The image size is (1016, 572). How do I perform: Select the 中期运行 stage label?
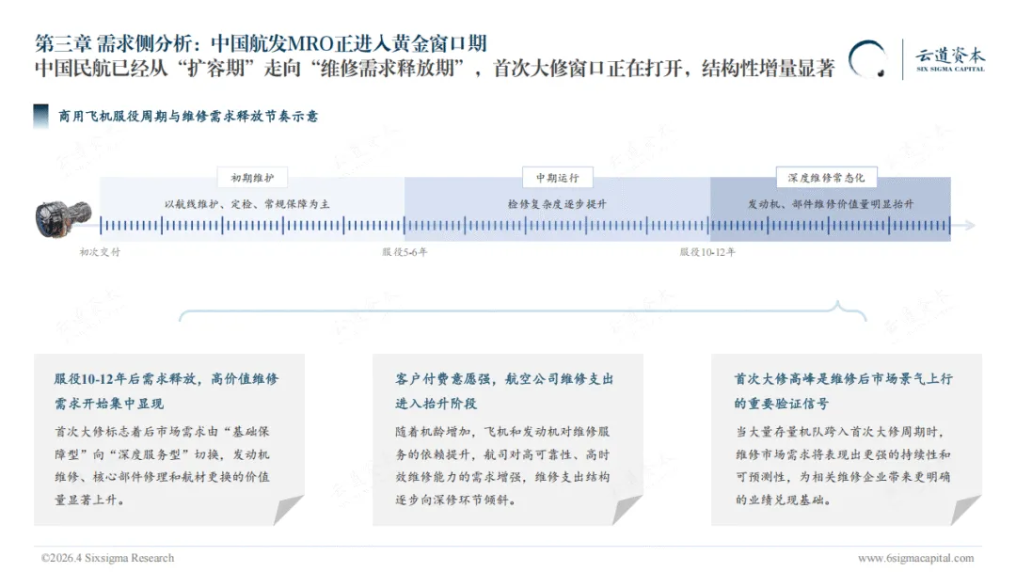tap(557, 178)
